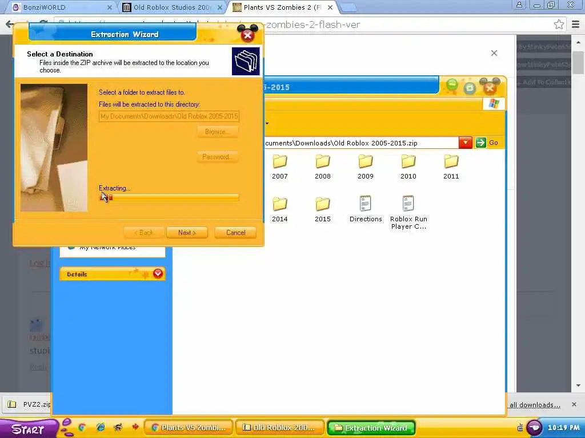
Task: Show all downloads link
Action: tap(535, 405)
